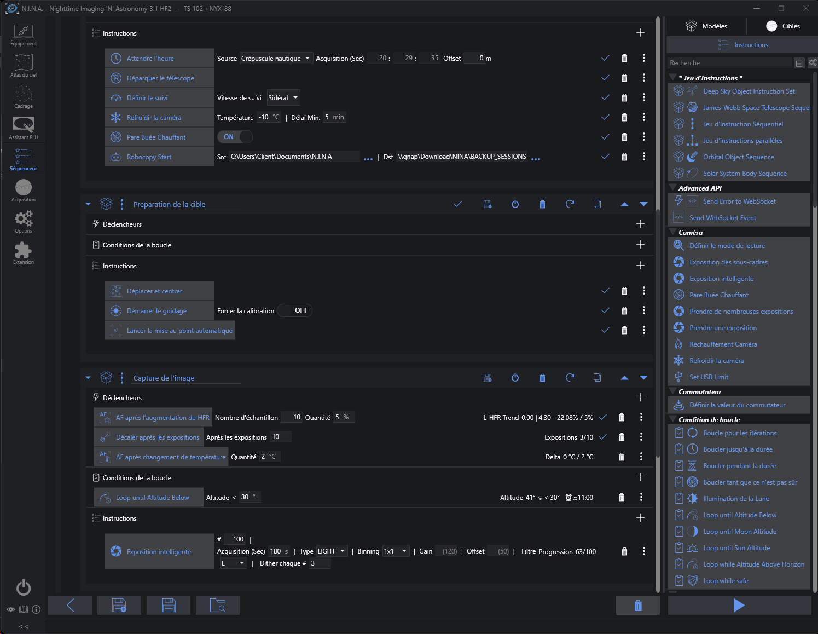The width and height of the screenshot is (818, 634).
Task: Select the Instructions tab
Action: pos(742,45)
